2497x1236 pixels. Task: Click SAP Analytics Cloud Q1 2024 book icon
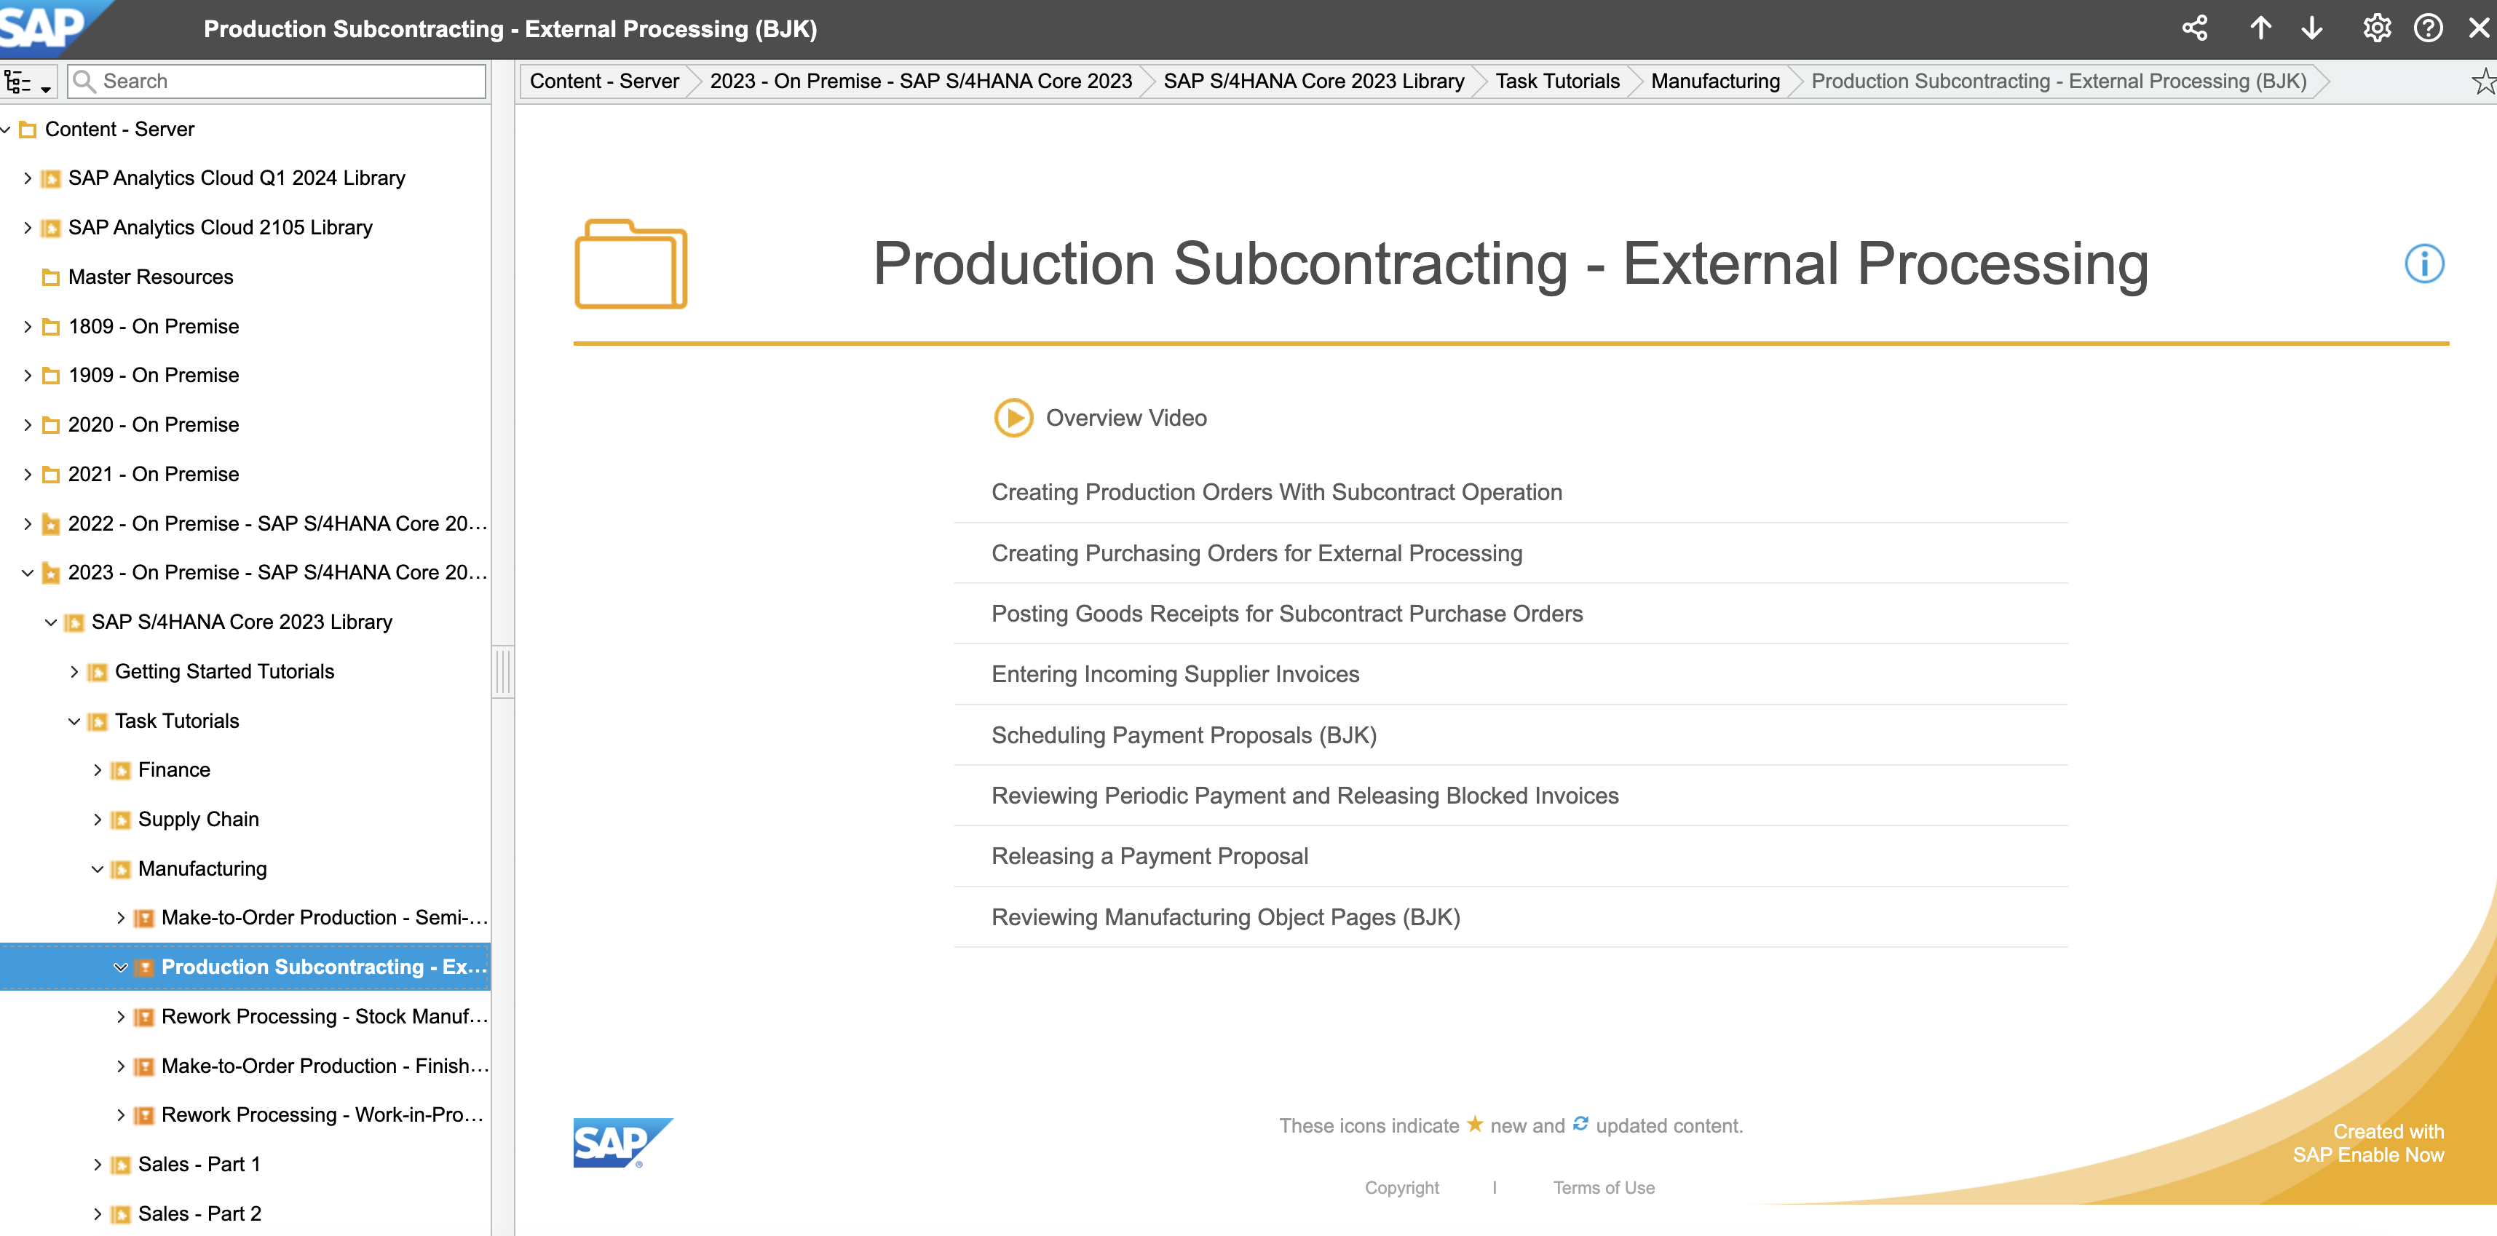click(52, 179)
